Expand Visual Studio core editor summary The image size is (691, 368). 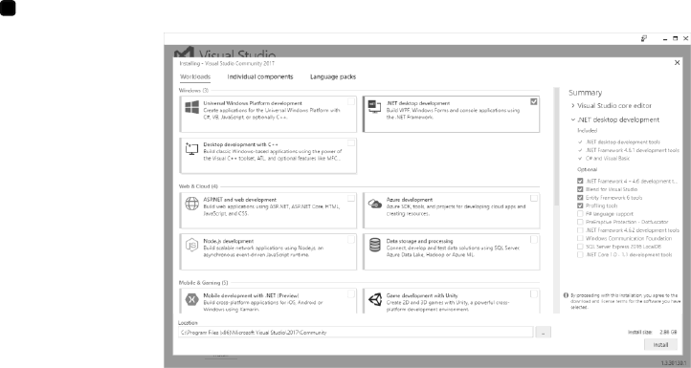(573, 106)
